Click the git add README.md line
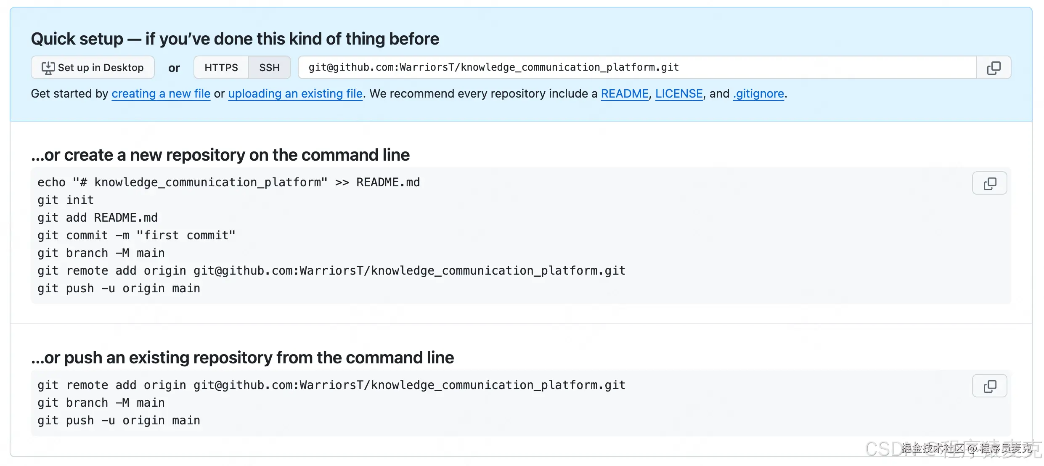Viewport: 1044px width, 466px height. 97,218
